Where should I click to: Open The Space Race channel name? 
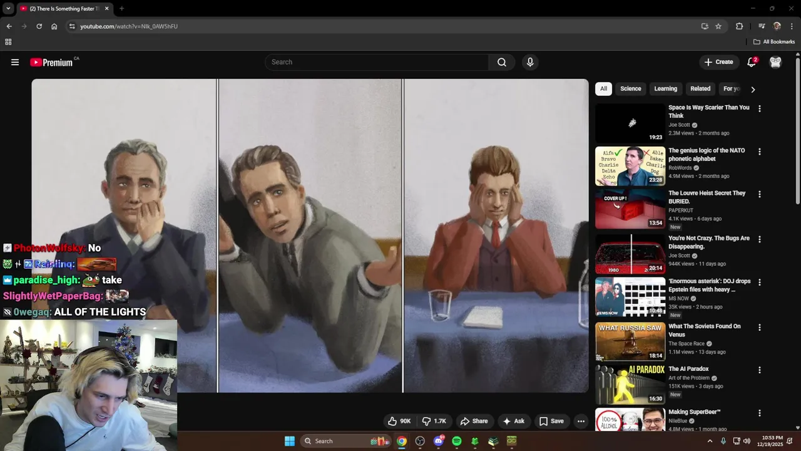687,344
